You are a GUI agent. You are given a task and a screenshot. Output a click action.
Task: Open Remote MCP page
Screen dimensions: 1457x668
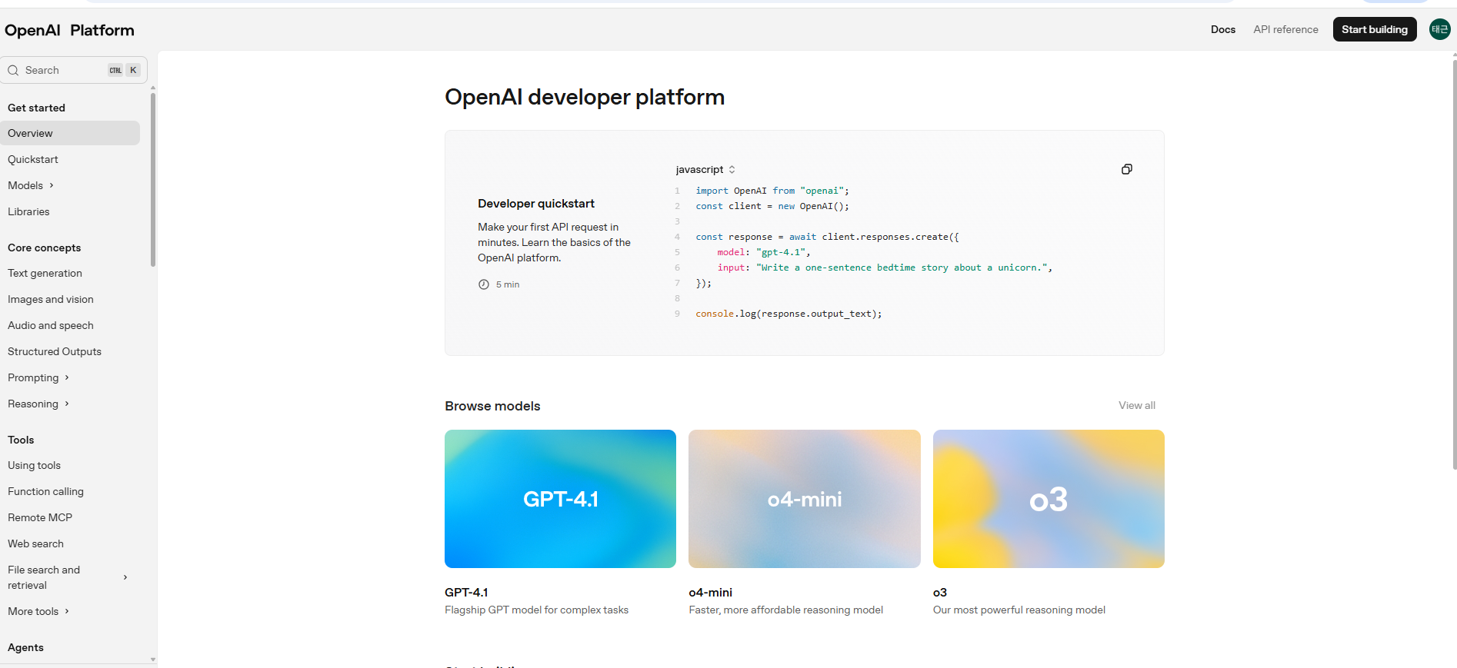(40, 517)
